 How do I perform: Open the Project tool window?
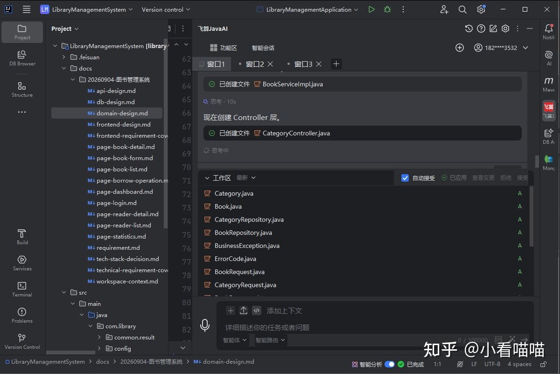coord(22,32)
